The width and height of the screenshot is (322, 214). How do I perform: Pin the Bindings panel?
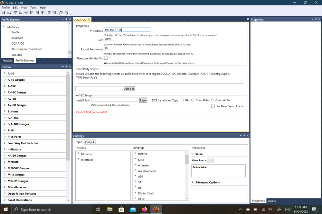(244, 136)
